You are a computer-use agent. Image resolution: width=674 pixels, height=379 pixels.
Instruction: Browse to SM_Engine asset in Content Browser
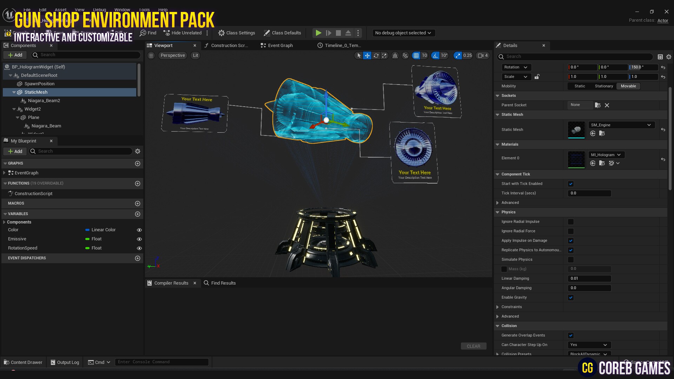click(x=602, y=133)
